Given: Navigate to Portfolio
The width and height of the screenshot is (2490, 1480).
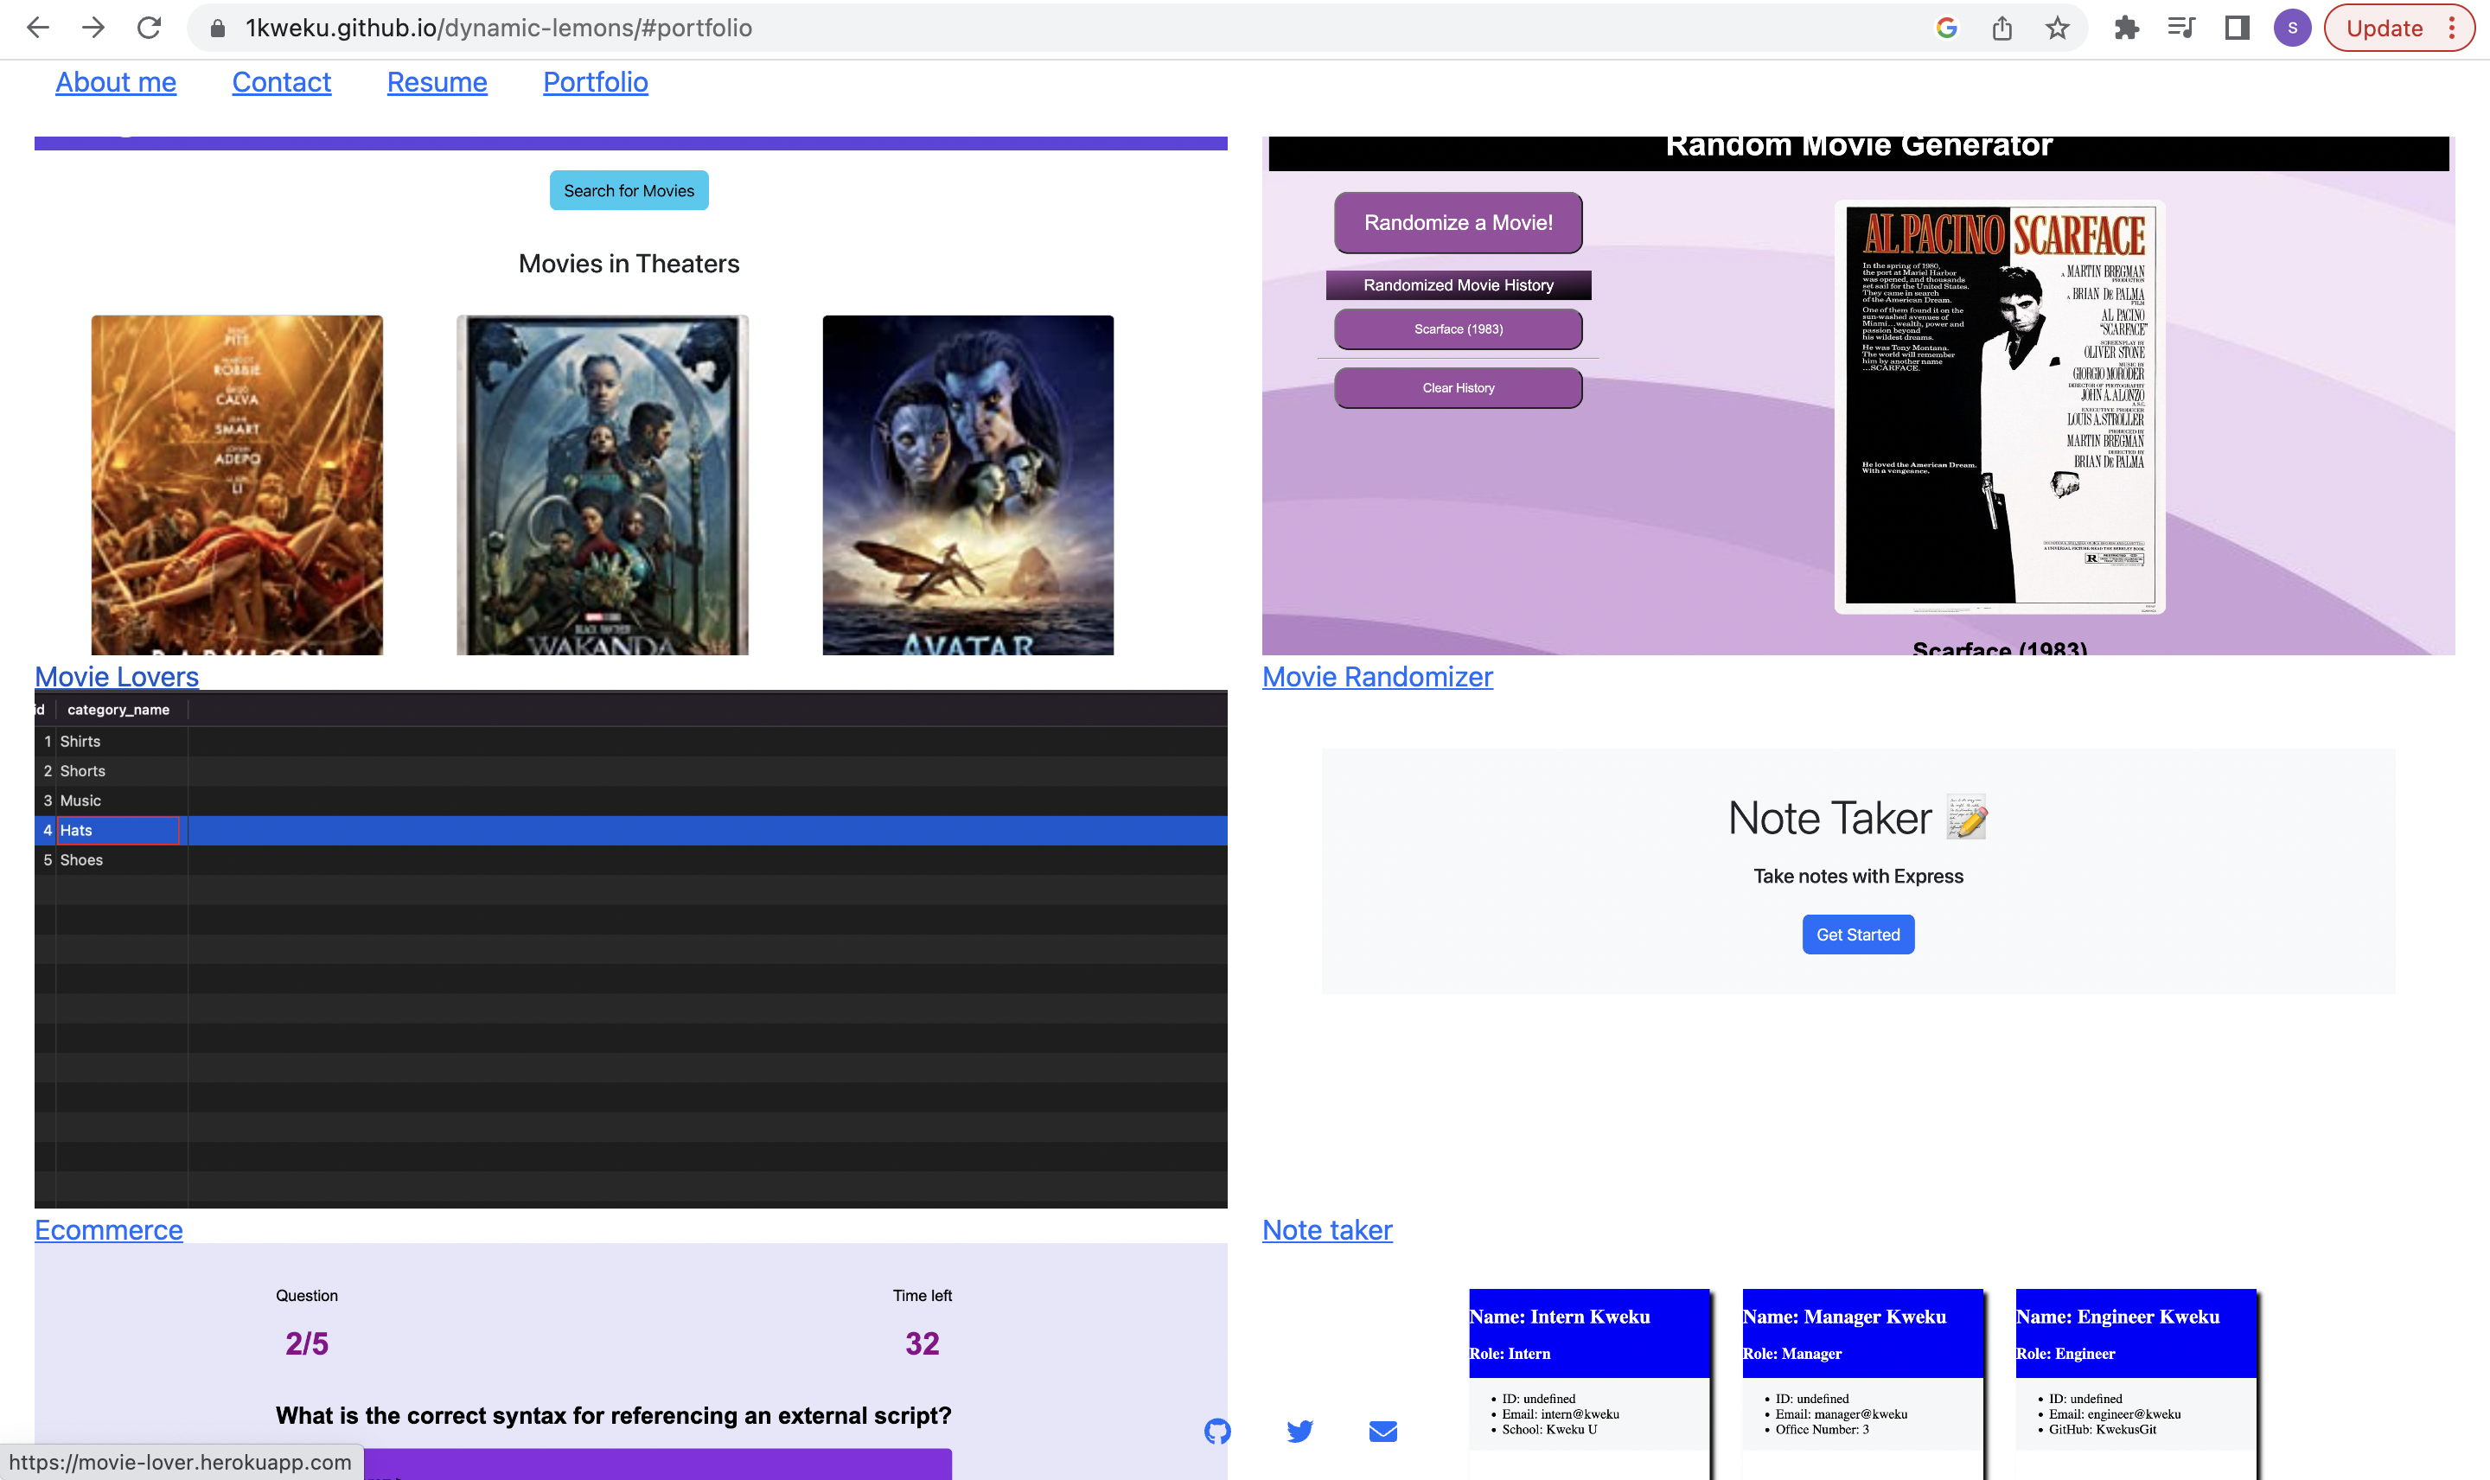Looking at the screenshot, I should coord(596,83).
